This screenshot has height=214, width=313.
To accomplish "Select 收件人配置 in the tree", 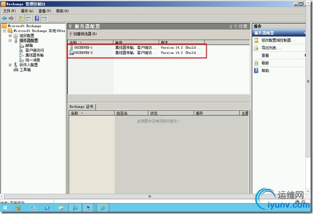I will [29, 65].
